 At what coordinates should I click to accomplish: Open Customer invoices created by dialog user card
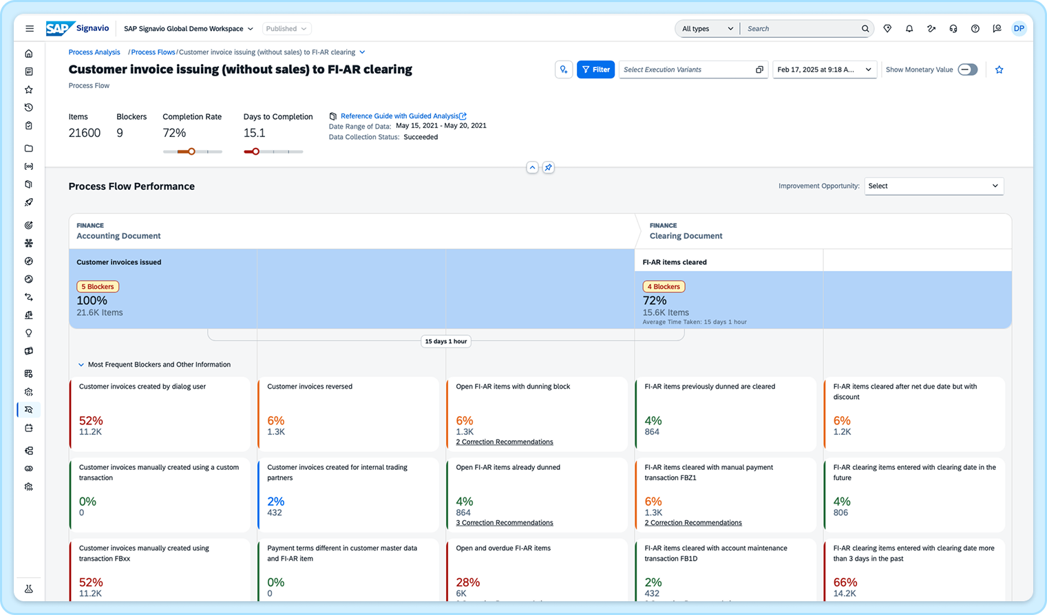coord(160,414)
